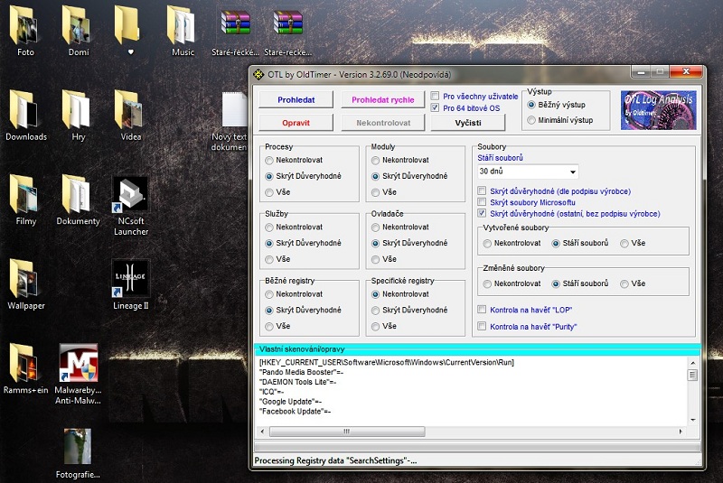Set Specifické registry to Vše
This screenshot has width=723, height=483.
[375, 327]
